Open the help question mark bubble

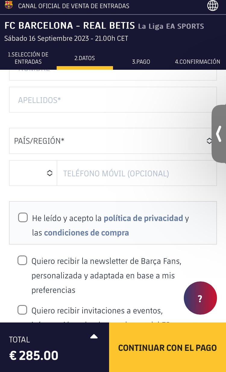pyautogui.click(x=200, y=298)
